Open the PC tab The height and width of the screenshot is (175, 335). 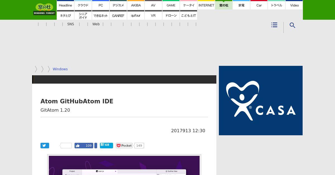[100, 5]
